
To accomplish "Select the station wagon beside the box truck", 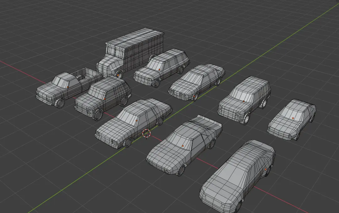I will pos(162,68).
